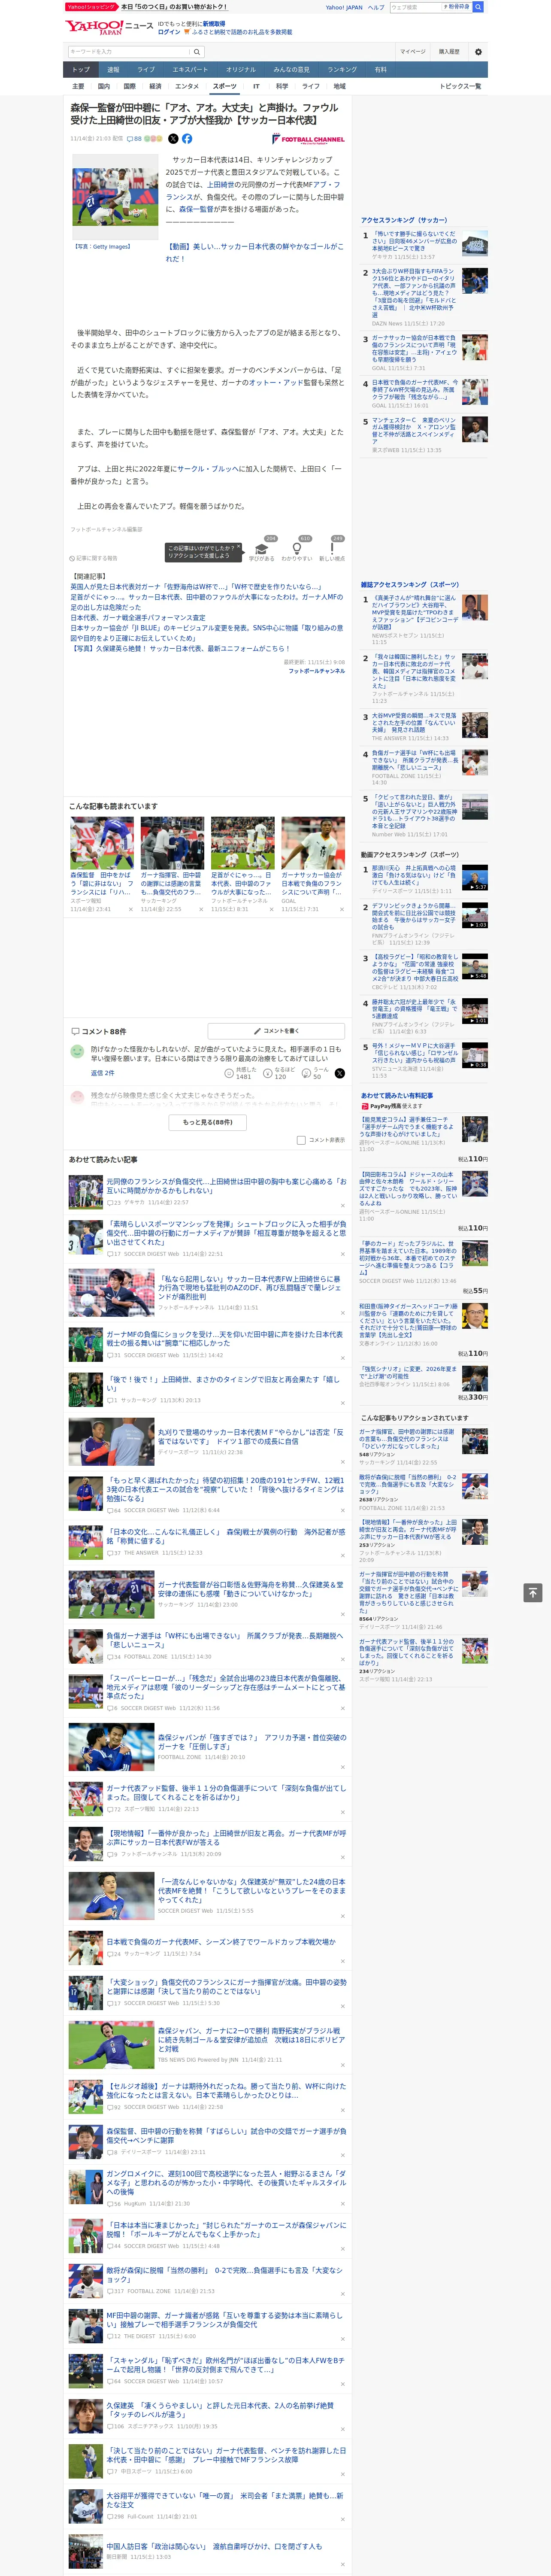Click the うーん reaction face
This screenshot has width=551, height=2576.
[x=306, y=1073]
